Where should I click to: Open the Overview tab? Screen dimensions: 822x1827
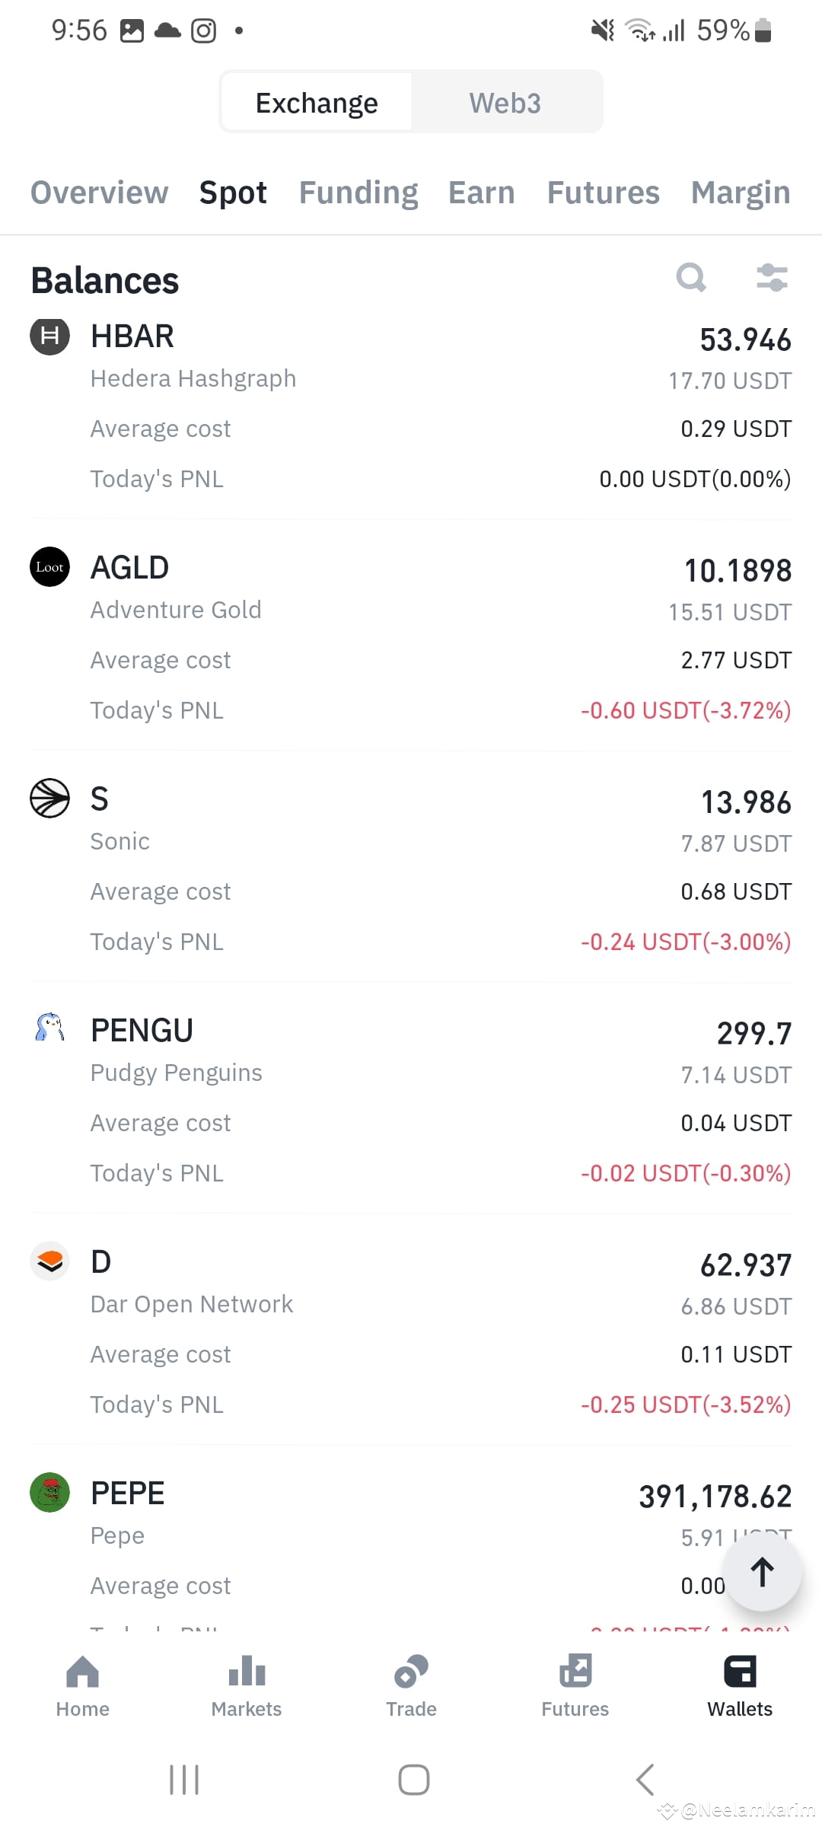pyautogui.click(x=100, y=193)
